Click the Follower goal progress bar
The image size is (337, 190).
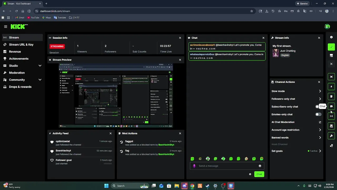tap(108, 164)
